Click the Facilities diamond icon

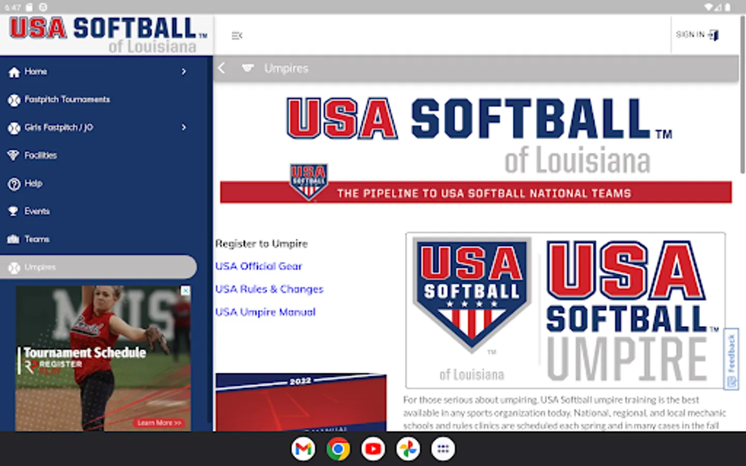(x=14, y=155)
